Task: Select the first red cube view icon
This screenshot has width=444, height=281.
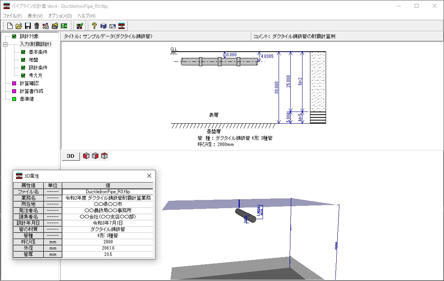Action: pos(86,156)
